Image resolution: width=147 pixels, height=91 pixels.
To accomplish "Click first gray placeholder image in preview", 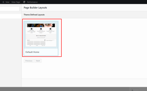I will (x=30, y=43).
